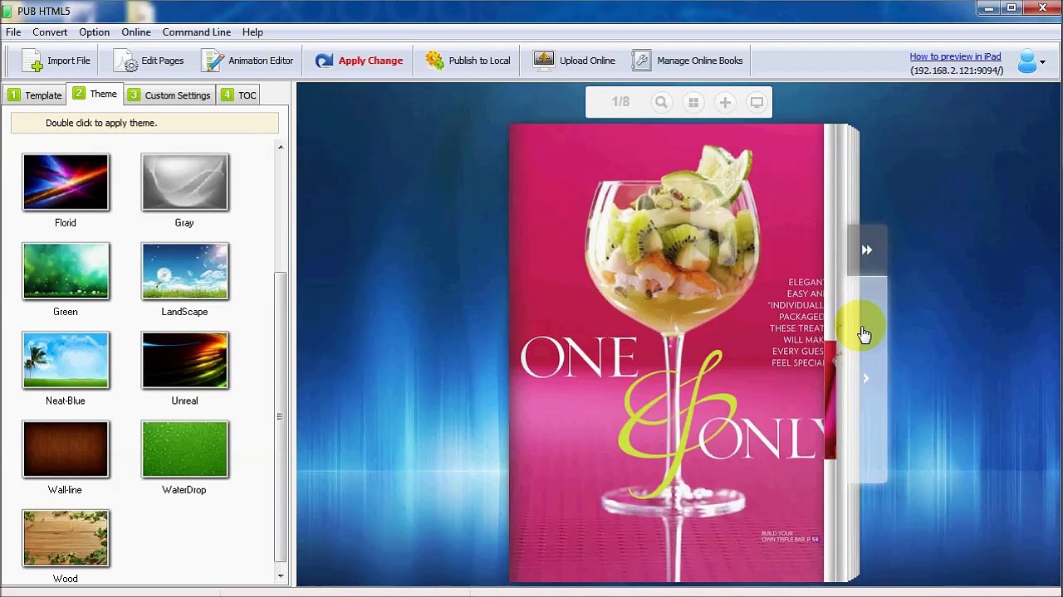The image size is (1063, 597).
Task: Switch to the Template tab
Action: coord(35,95)
